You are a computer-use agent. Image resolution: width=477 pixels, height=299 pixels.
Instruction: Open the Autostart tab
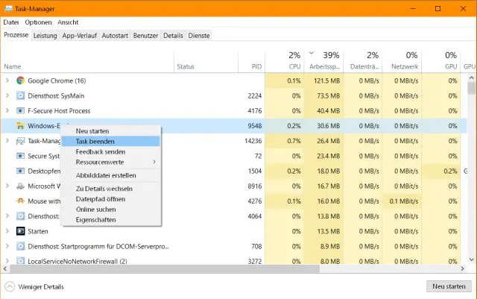pyautogui.click(x=115, y=35)
